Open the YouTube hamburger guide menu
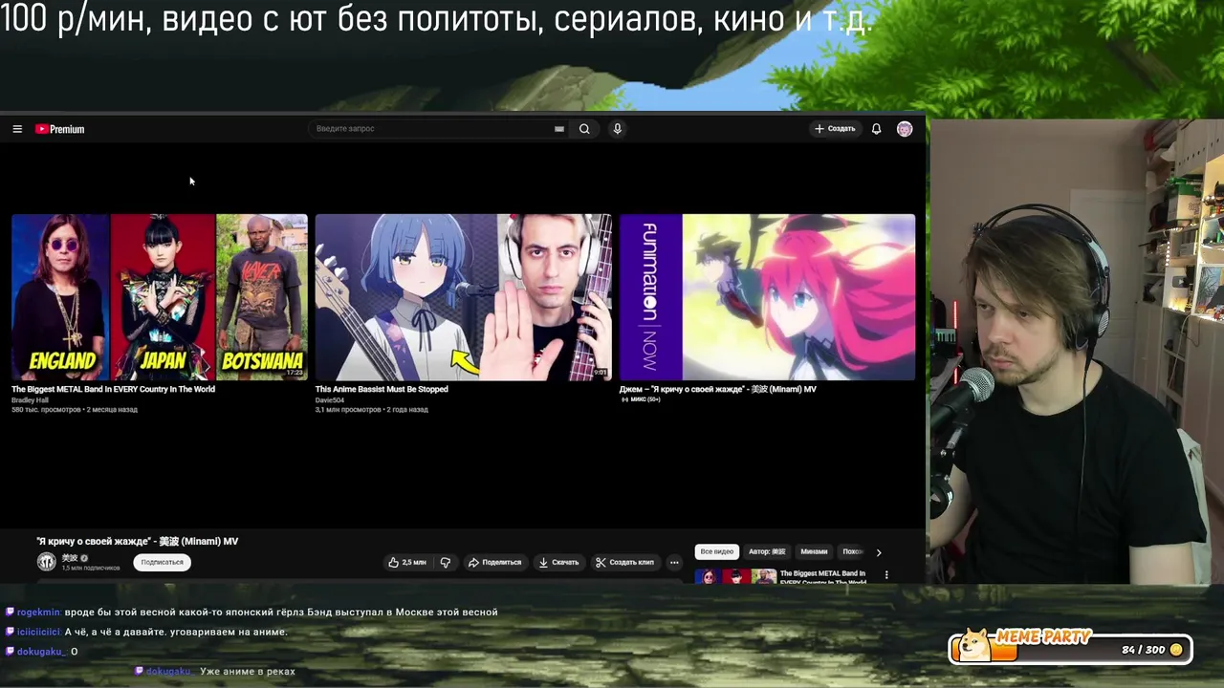 17,129
